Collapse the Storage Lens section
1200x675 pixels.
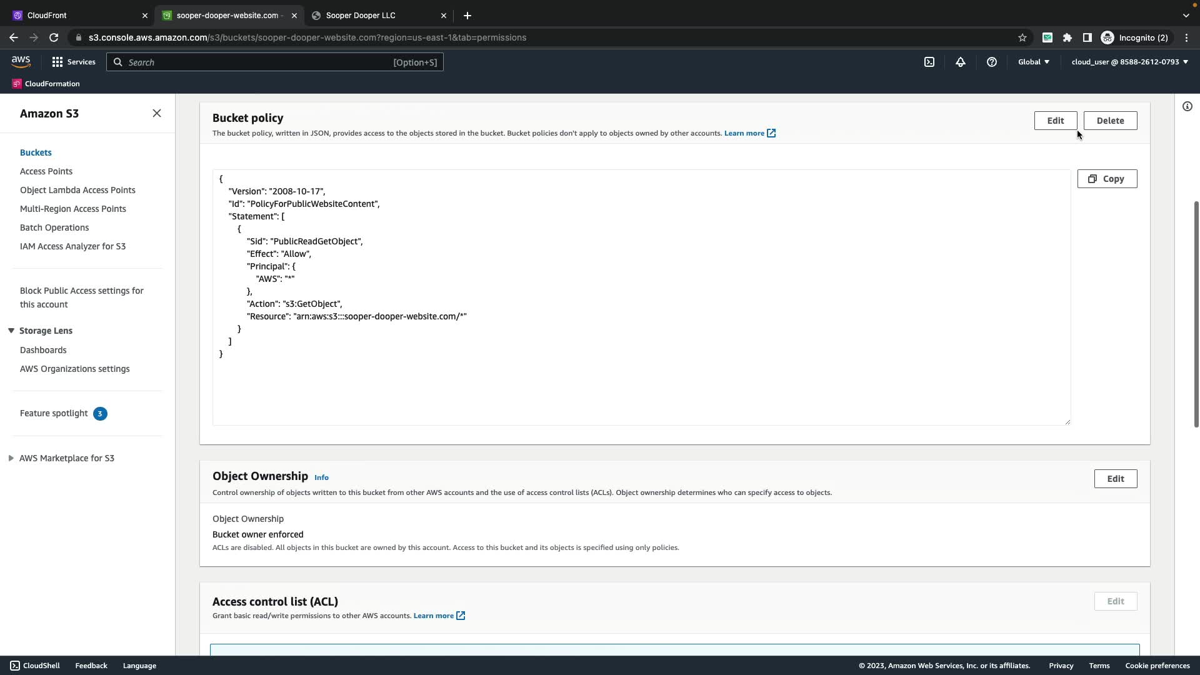tap(11, 331)
